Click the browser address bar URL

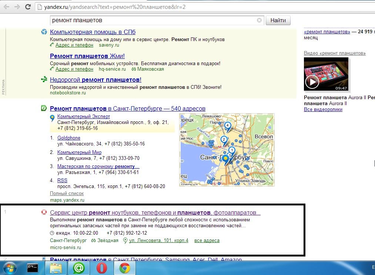point(115,7)
